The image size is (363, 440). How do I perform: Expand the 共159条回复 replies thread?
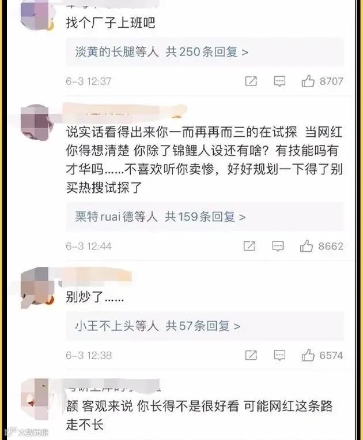click(205, 217)
